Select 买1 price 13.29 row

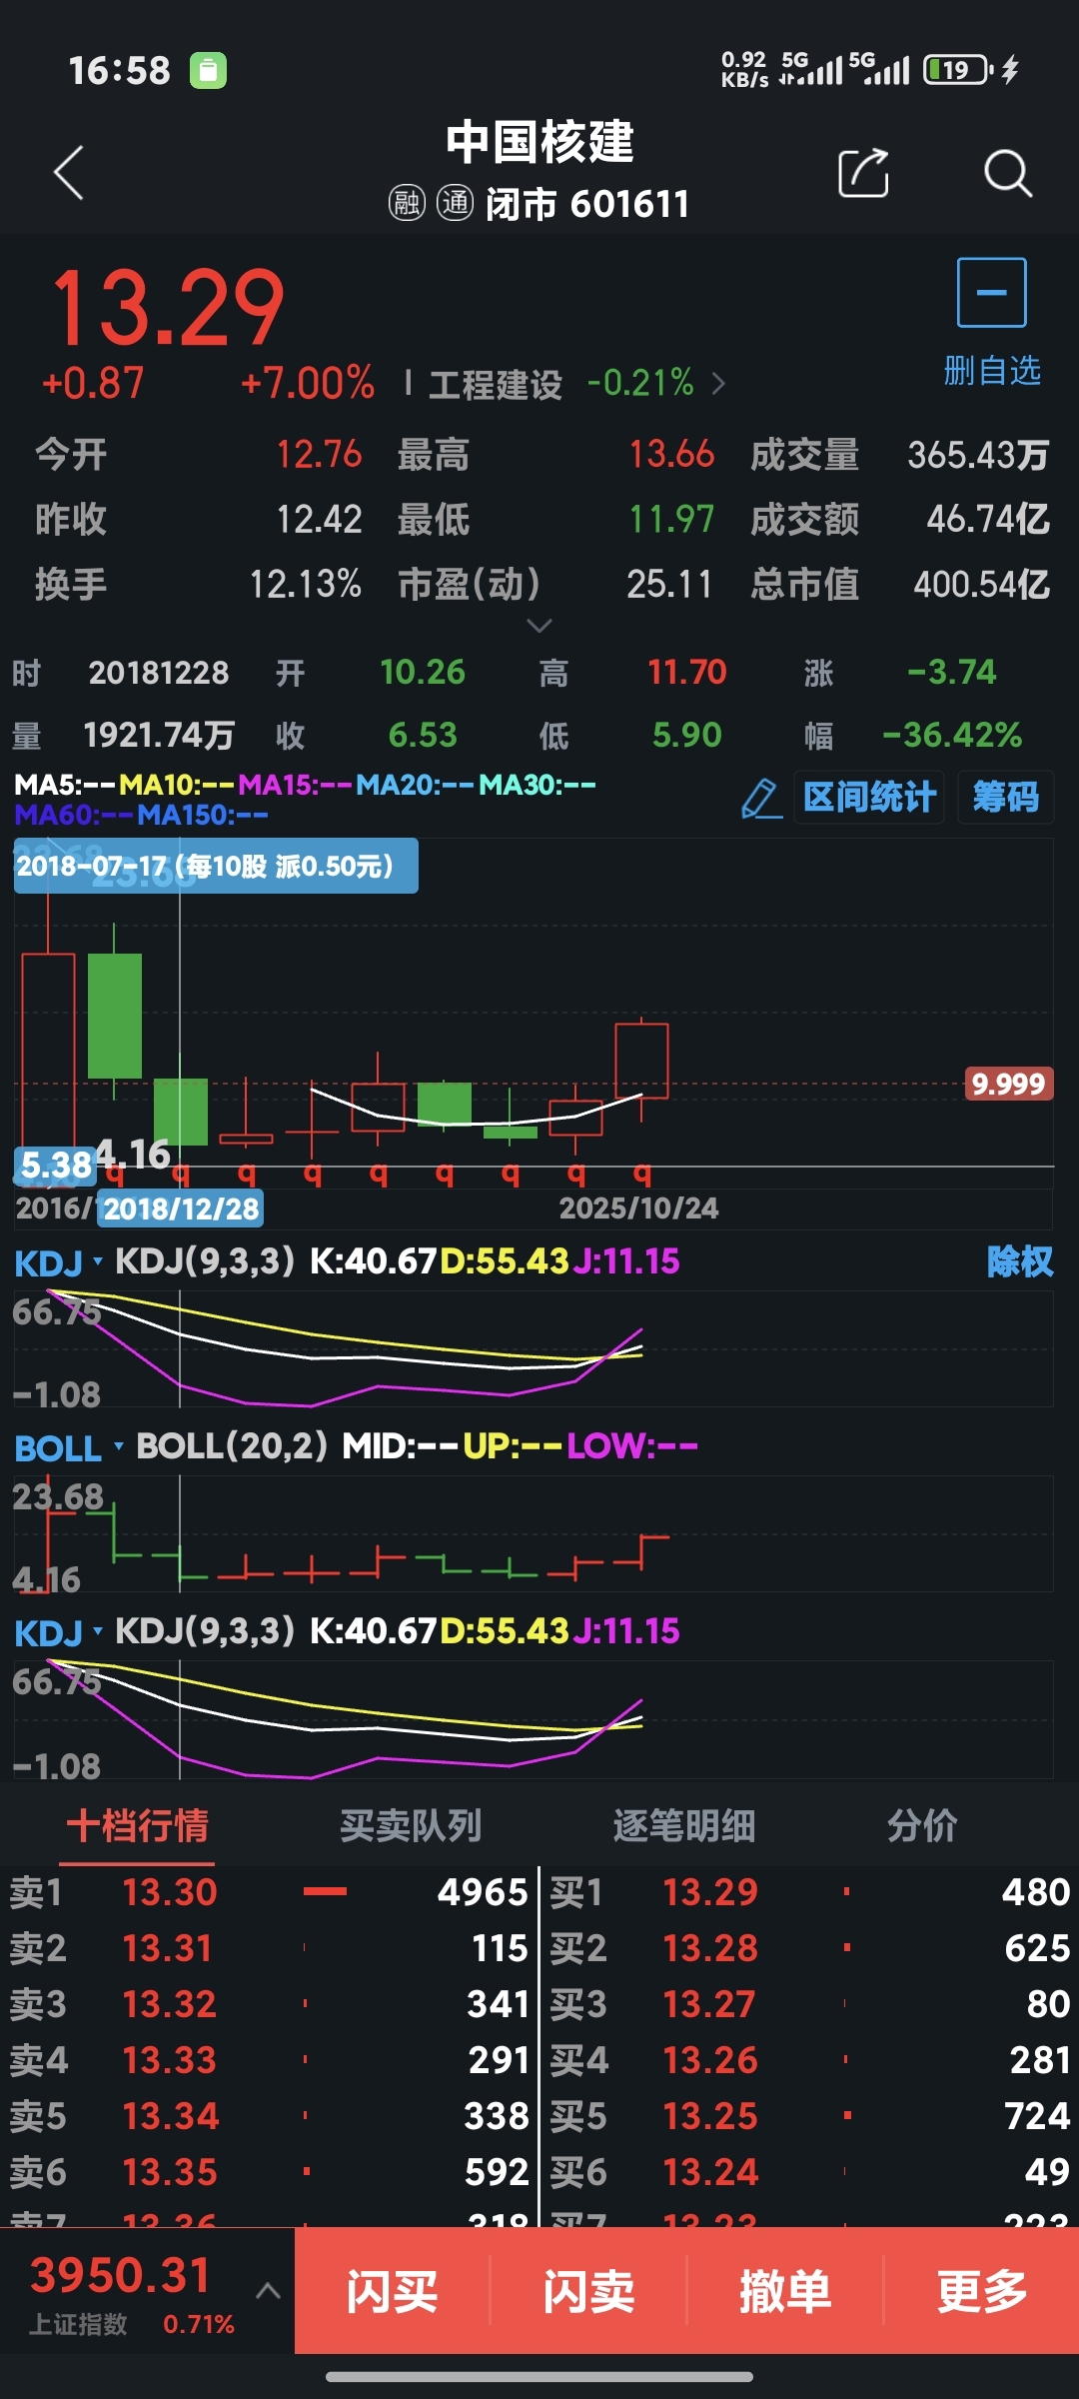(x=810, y=1892)
